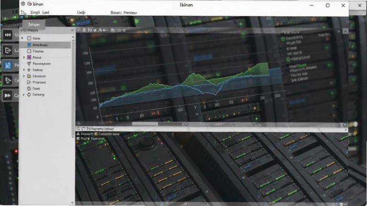Toggle the second green check in the chart legend
The height and width of the screenshot is (206, 367).
[289, 59]
